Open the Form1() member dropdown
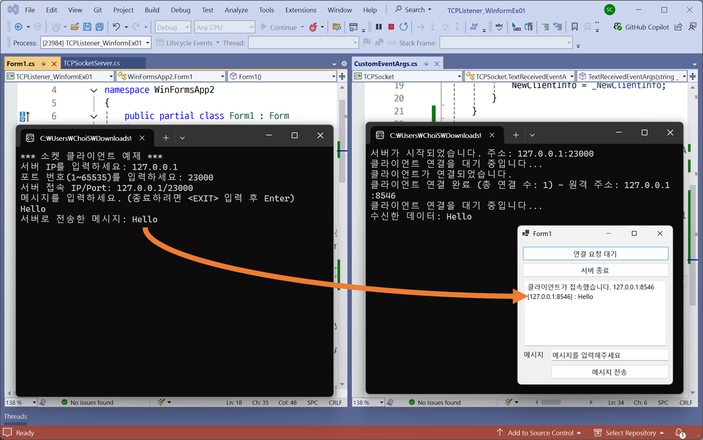The image size is (703, 440). (282, 77)
